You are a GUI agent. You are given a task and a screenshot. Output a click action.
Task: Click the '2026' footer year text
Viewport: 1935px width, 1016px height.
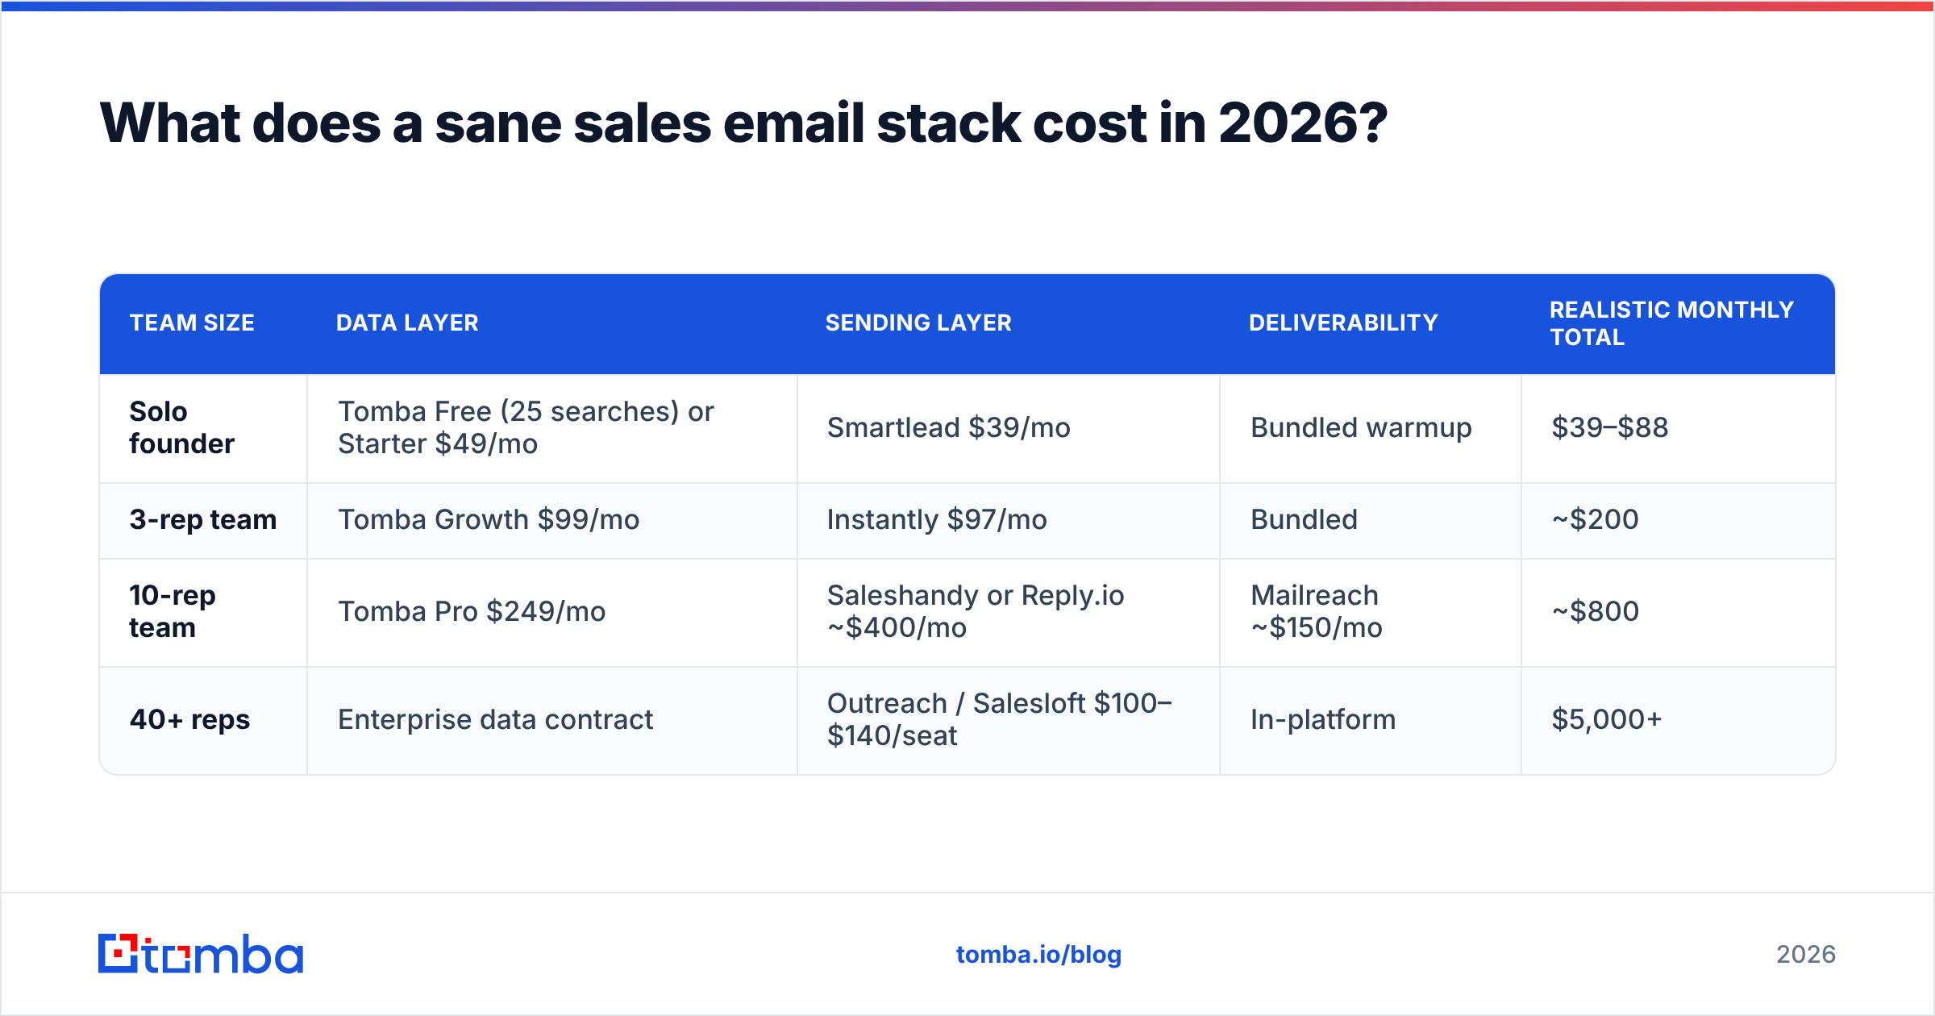coord(1806,955)
